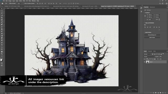Select the Eraser tool

click(2, 33)
